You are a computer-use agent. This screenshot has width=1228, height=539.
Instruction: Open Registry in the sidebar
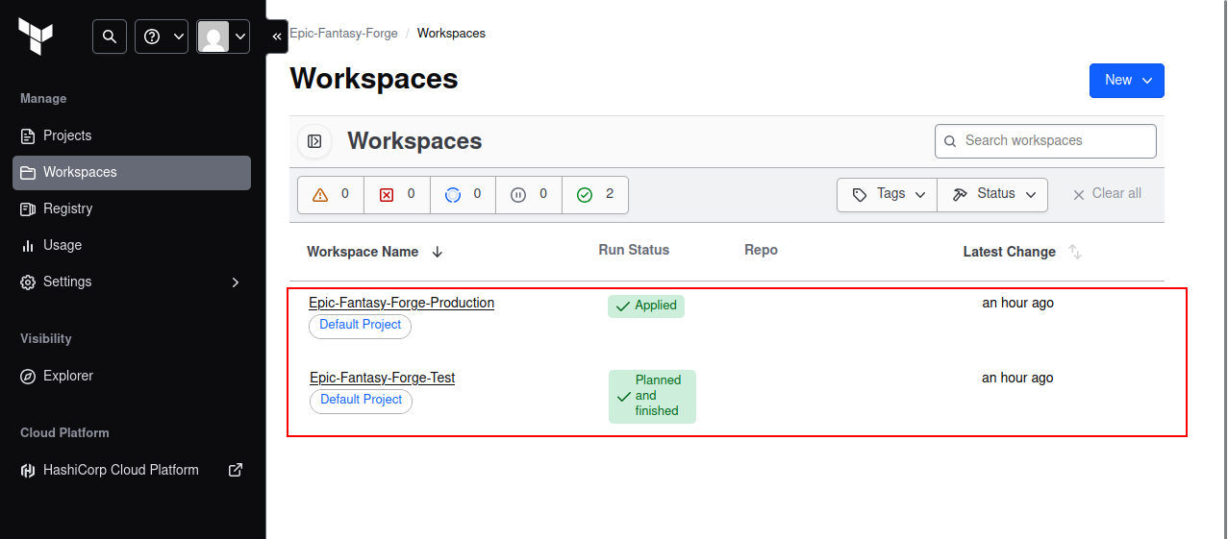[x=132, y=208]
